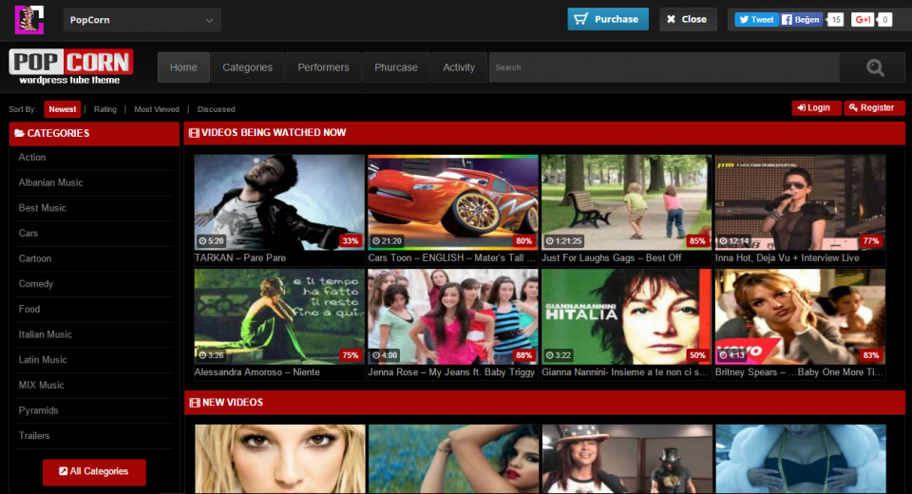Click the 33% rating badge on TARKAN video
Screen dimensions: 912x494
[351, 241]
